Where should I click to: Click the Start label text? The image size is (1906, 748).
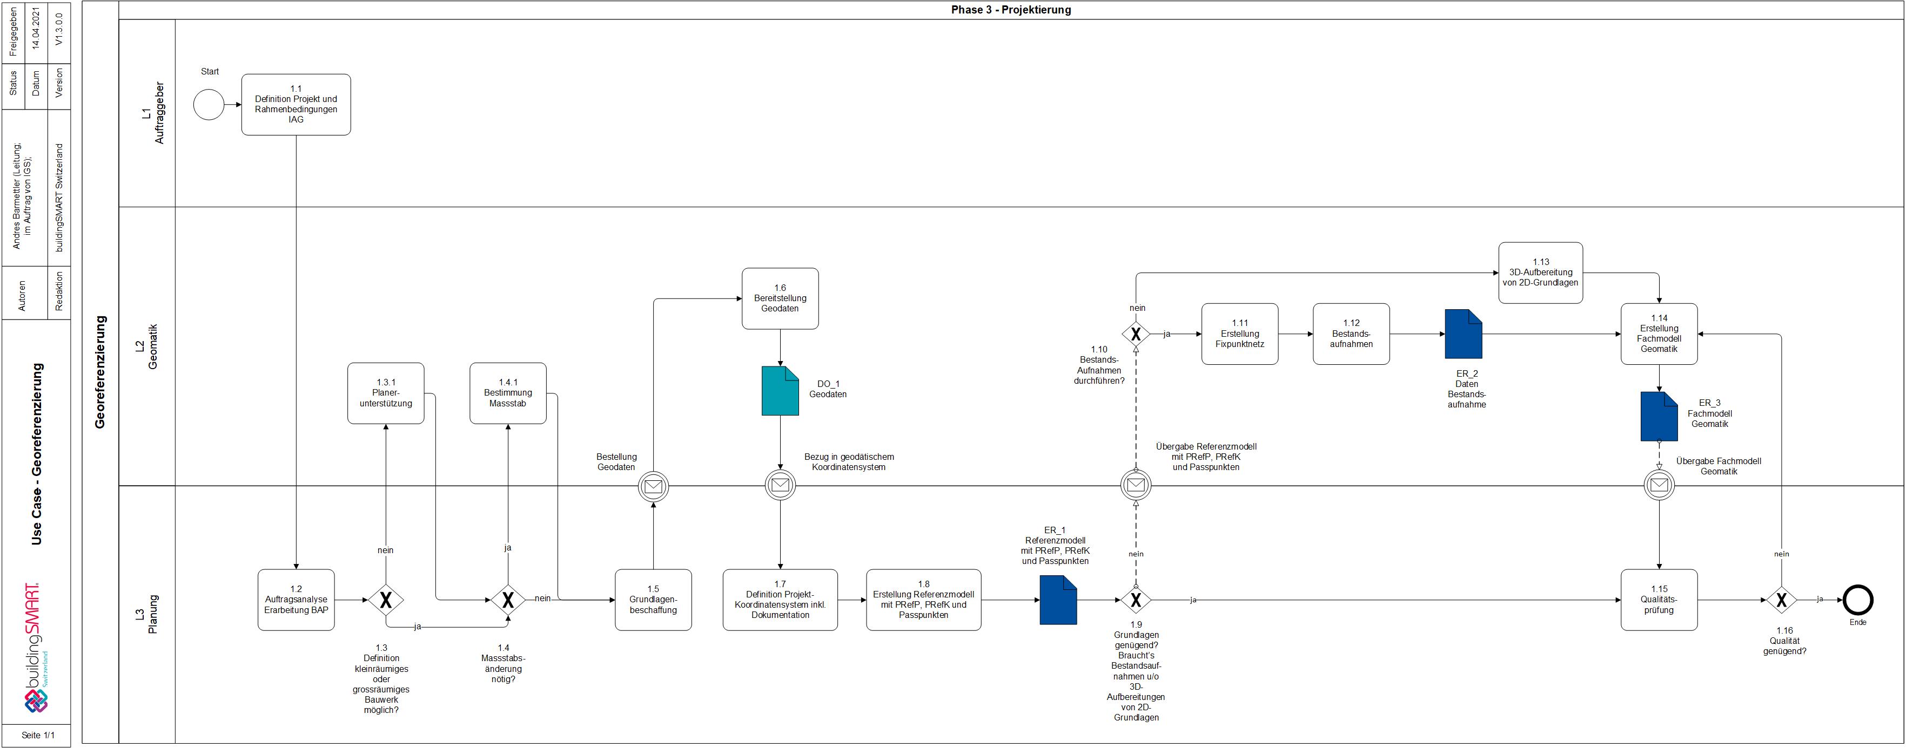pos(210,72)
